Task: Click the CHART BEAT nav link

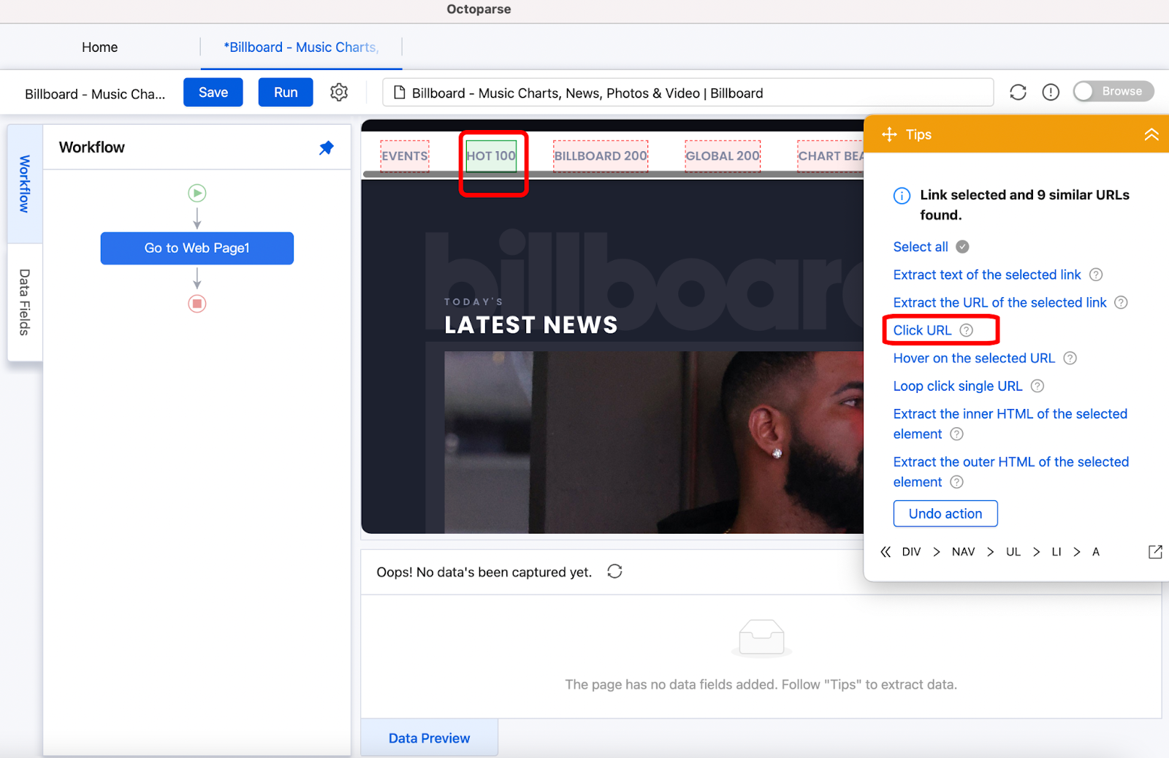Action: [831, 156]
